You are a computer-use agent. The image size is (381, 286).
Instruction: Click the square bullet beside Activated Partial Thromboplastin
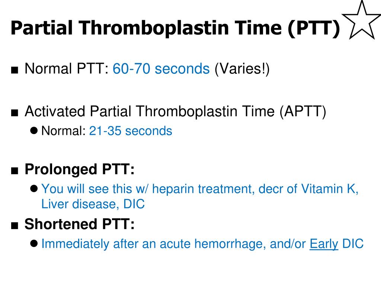click(x=15, y=113)
